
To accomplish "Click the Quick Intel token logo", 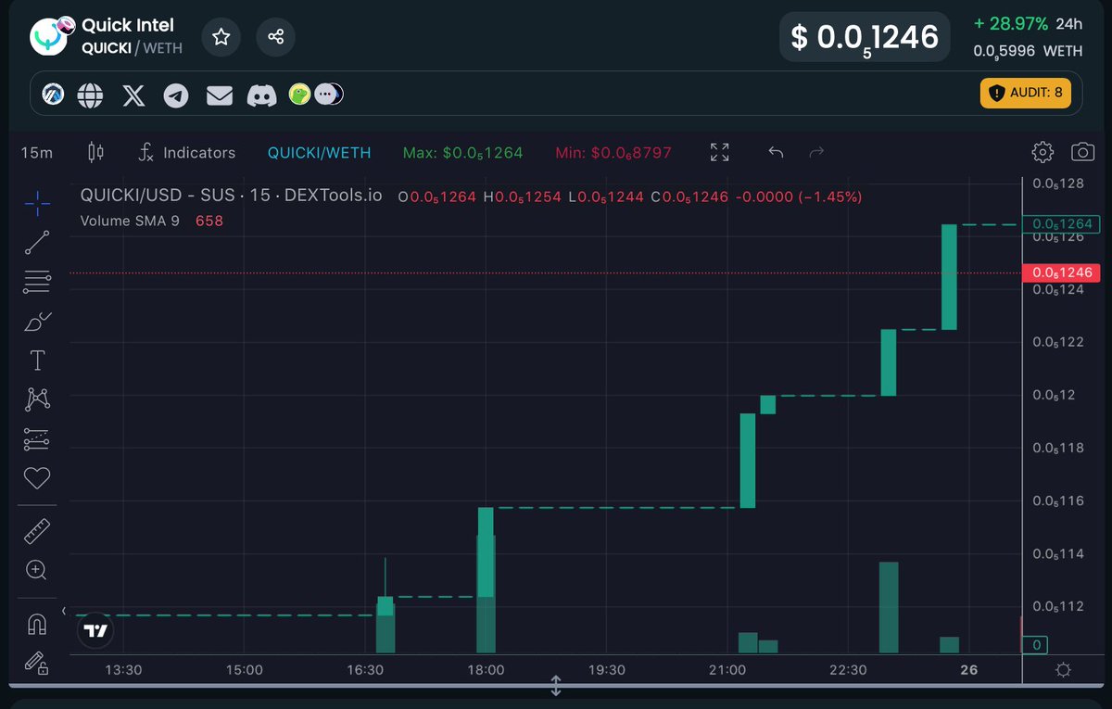I will pyautogui.click(x=50, y=36).
